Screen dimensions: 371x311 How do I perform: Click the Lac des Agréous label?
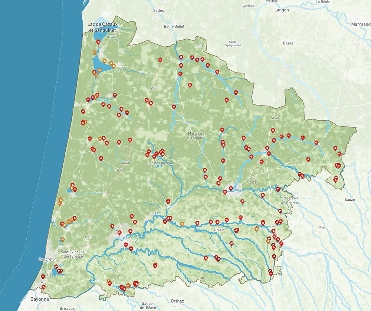pyautogui.click(x=161, y=163)
